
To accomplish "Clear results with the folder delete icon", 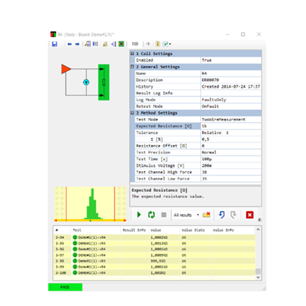I will coord(206,215).
